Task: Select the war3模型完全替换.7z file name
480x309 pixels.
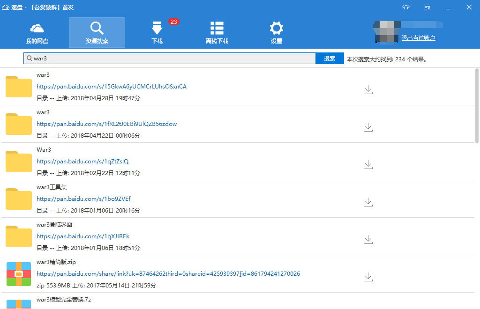Action: [64, 300]
